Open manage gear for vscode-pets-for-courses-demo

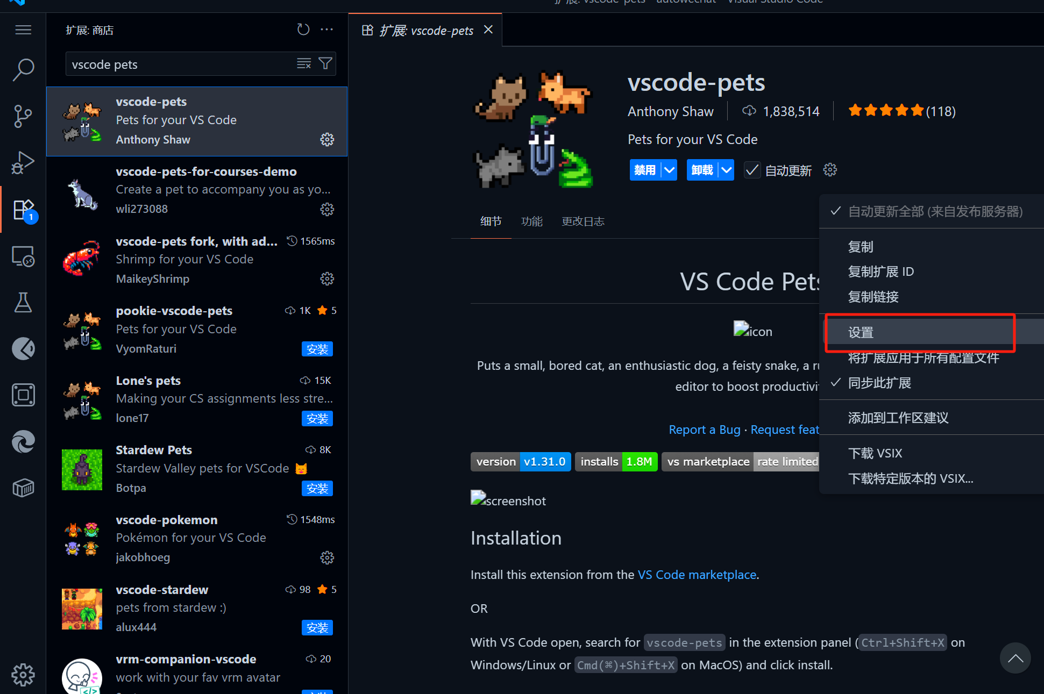point(327,209)
